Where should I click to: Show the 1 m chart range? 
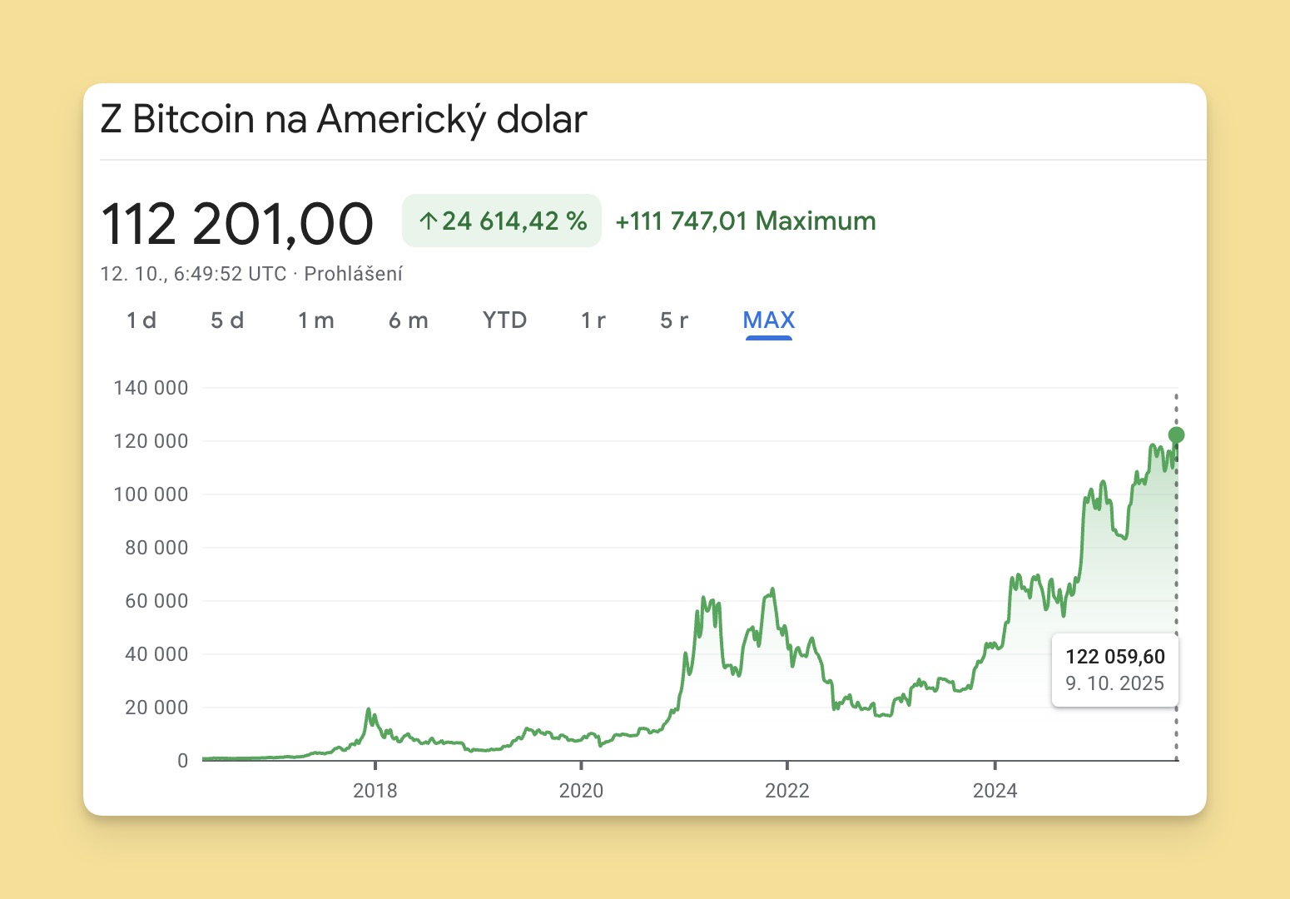coord(316,320)
